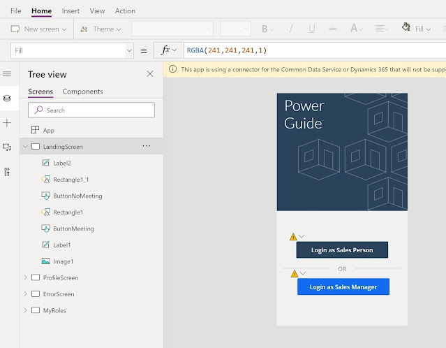
Task: Select the Power Guide header image
Action: point(342,152)
